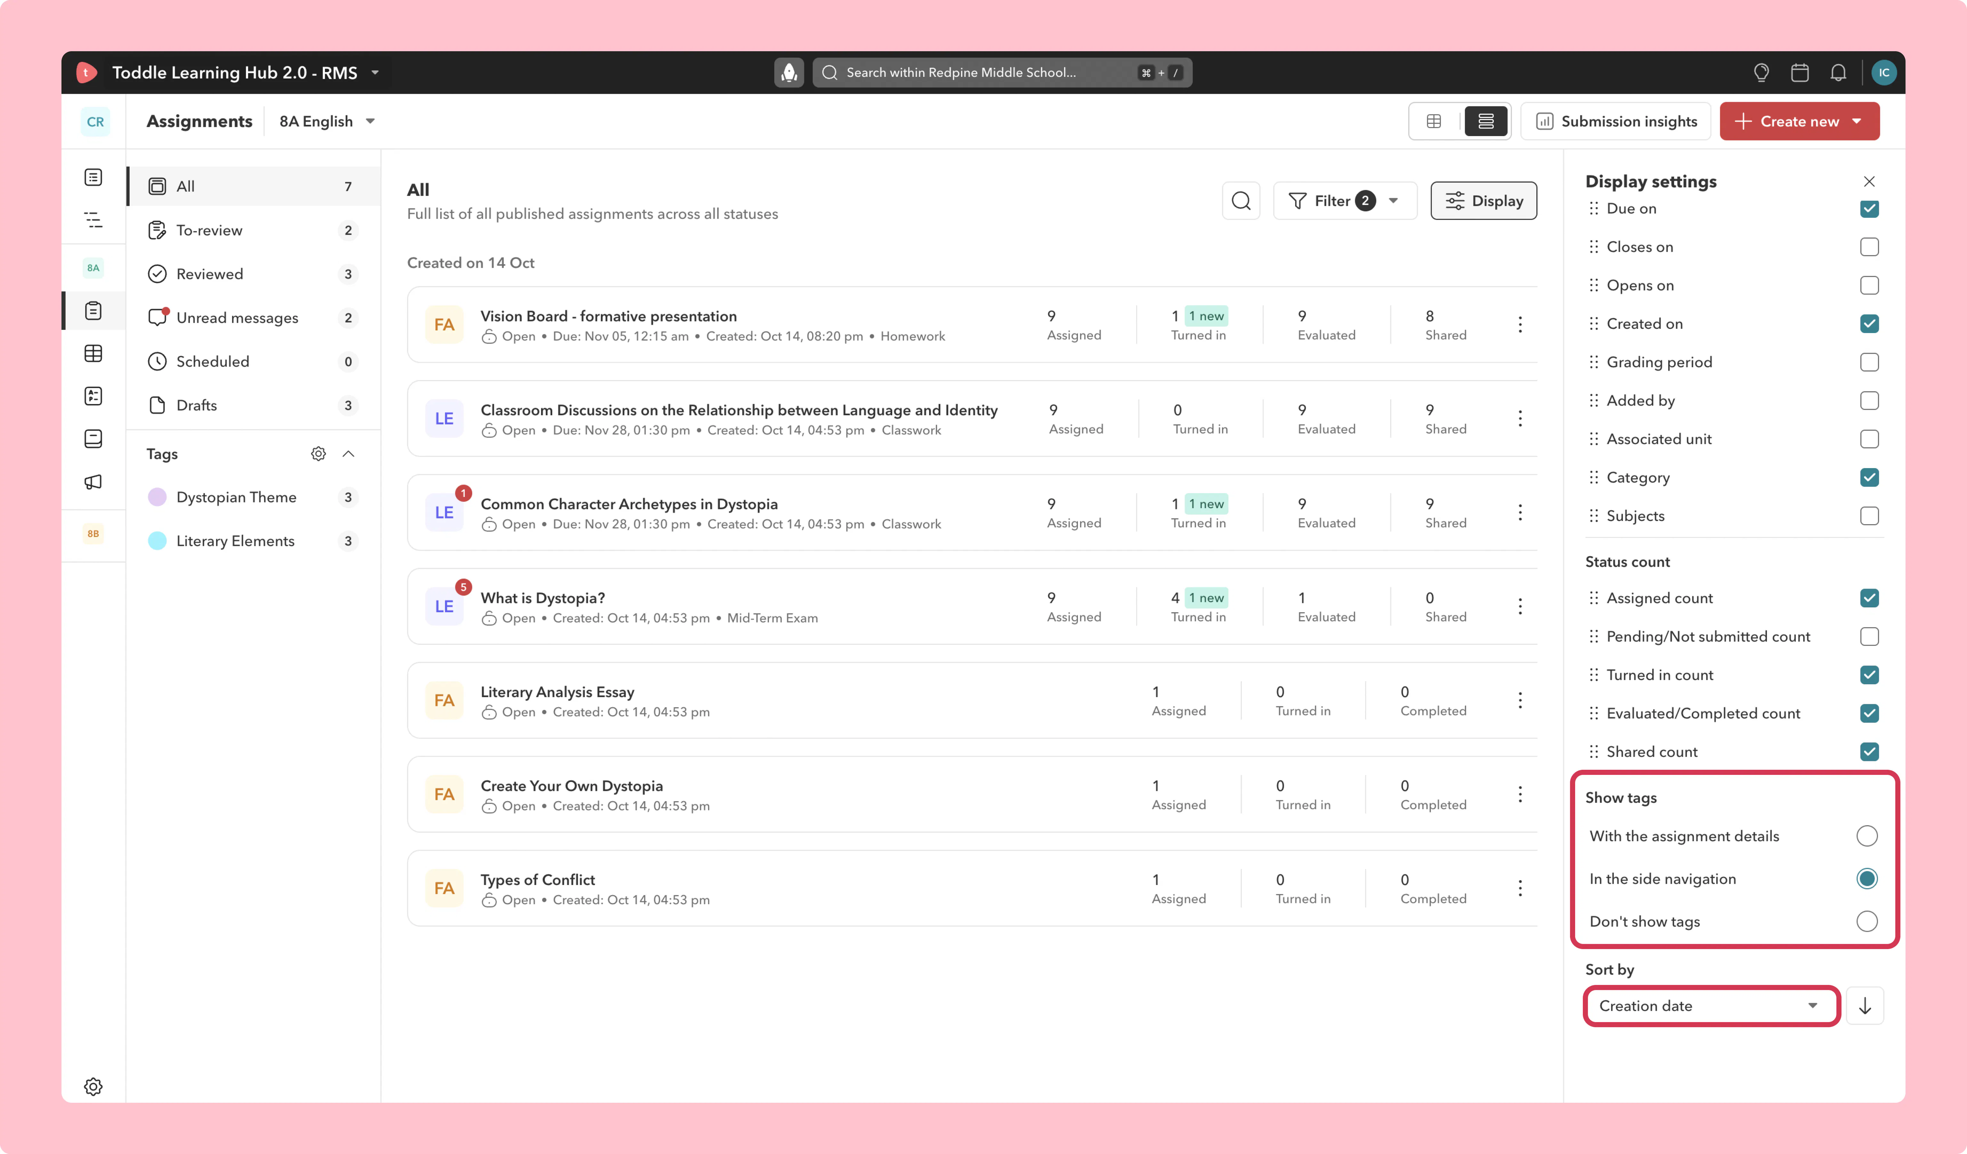Open the calendar icon in top bar

coord(1800,73)
